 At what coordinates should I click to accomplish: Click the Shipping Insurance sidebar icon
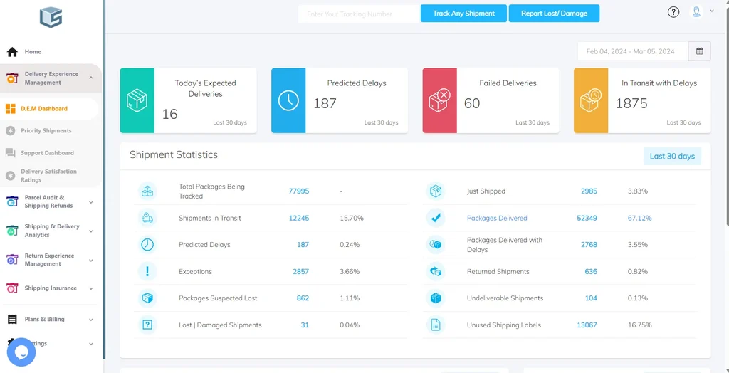coord(12,288)
